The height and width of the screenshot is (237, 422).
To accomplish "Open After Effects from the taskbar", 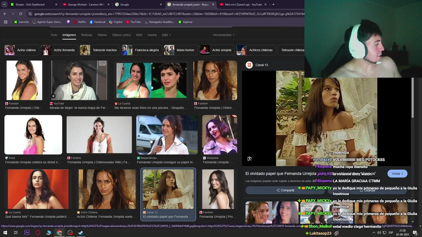I will 27,233.
